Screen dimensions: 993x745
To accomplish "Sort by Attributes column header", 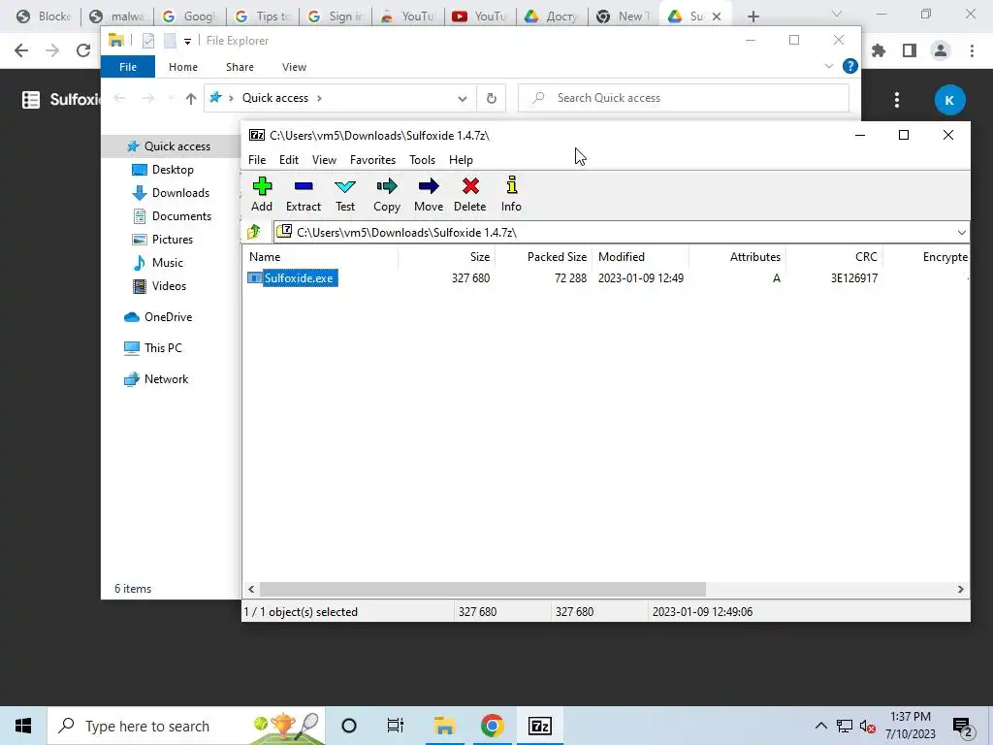I will pos(737,256).
